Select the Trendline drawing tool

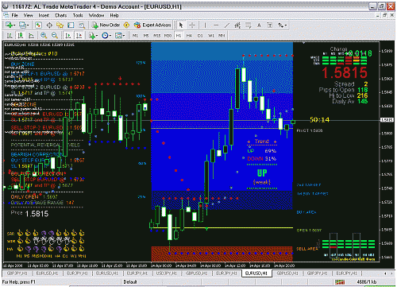coord(227,25)
